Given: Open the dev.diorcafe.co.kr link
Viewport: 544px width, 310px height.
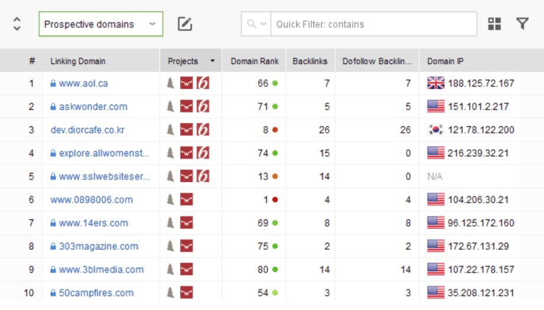Looking at the screenshot, I should (87, 130).
